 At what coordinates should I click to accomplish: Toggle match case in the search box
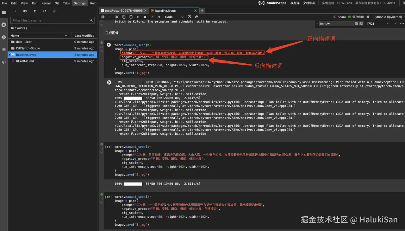(x=356, y=23)
